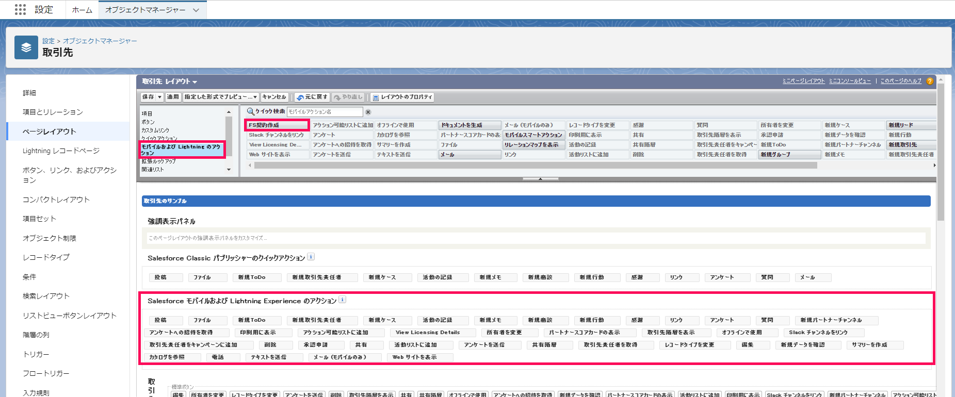Image resolution: width=955 pixels, height=397 pixels.
Task: Collapse the palette using the handle arrow
Action: coord(540,179)
